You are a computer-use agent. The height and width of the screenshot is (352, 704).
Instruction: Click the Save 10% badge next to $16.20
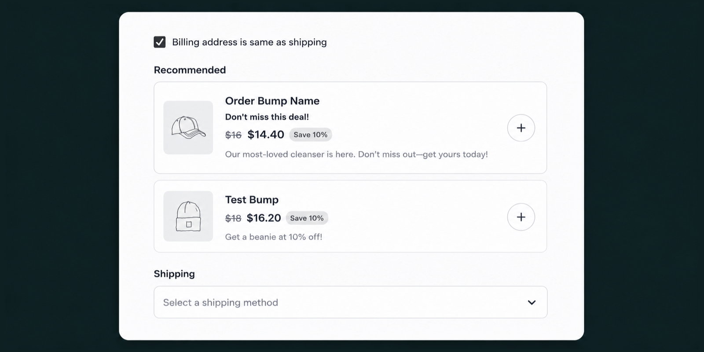[x=307, y=218]
